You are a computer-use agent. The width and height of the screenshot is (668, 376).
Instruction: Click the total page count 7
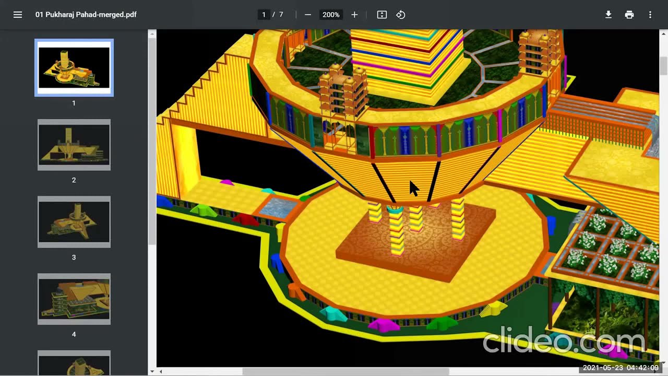pos(281,15)
